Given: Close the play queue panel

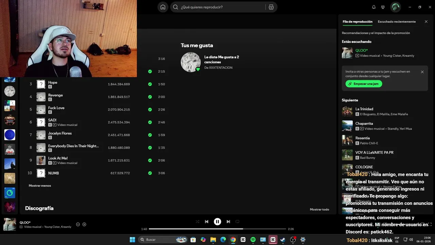Looking at the screenshot, I should (x=426, y=21).
